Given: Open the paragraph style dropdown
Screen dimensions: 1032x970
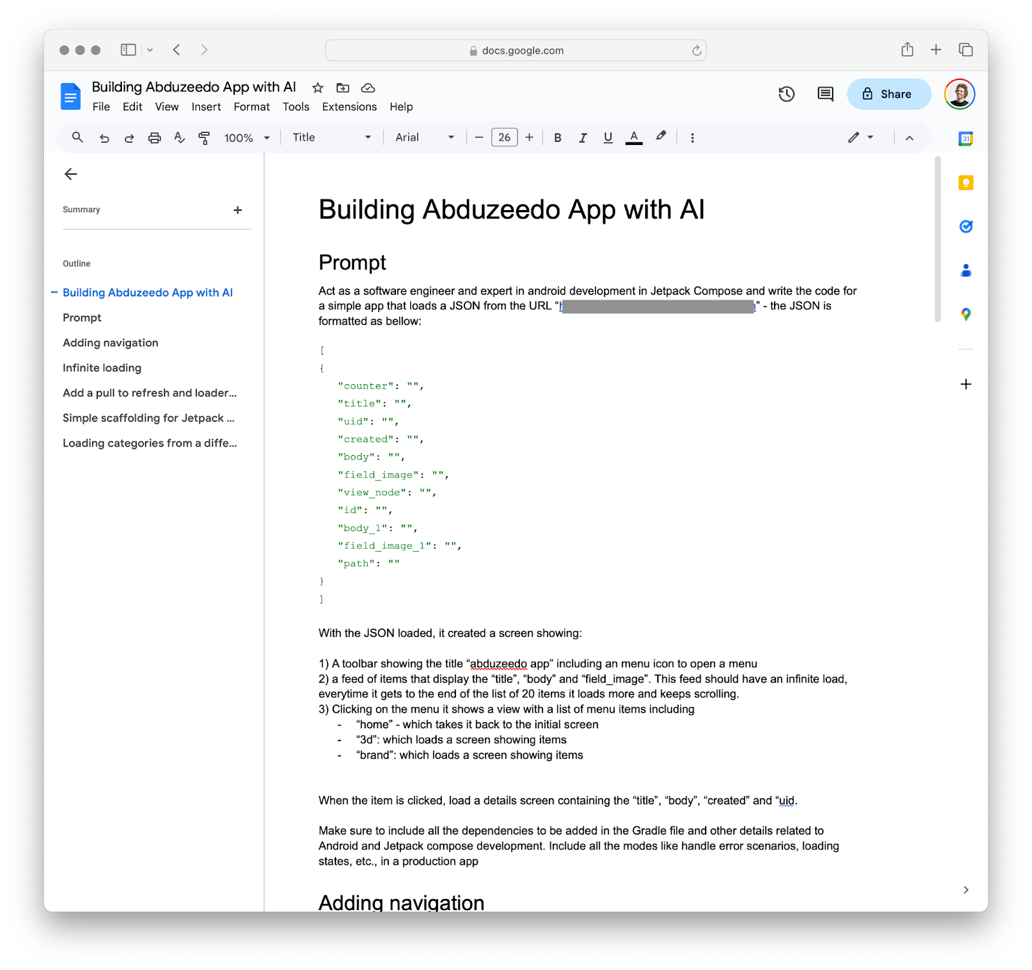Looking at the screenshot, I should coord(332,137).
